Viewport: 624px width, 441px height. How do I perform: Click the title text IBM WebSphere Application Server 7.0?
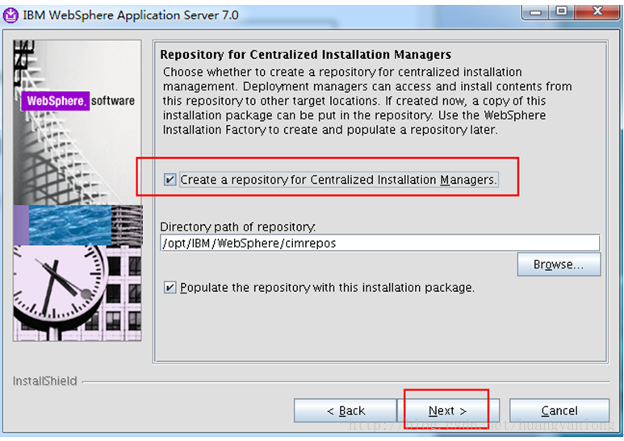coord(131,15)
